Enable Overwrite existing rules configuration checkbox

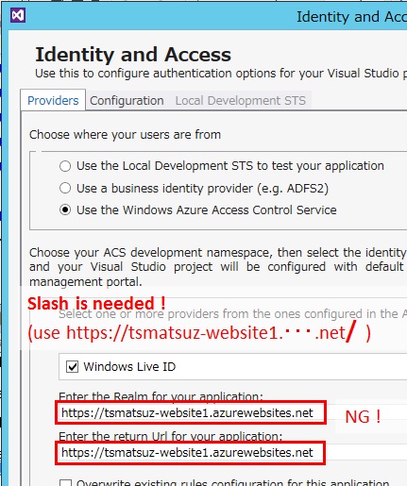coord(65,483)
